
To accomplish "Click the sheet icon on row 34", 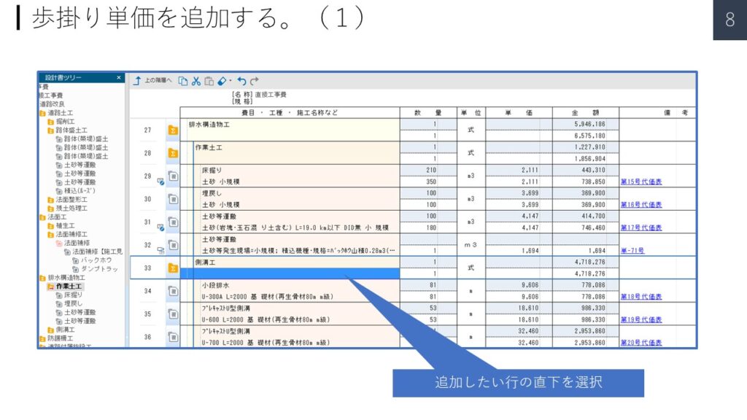I will point(173,291).
